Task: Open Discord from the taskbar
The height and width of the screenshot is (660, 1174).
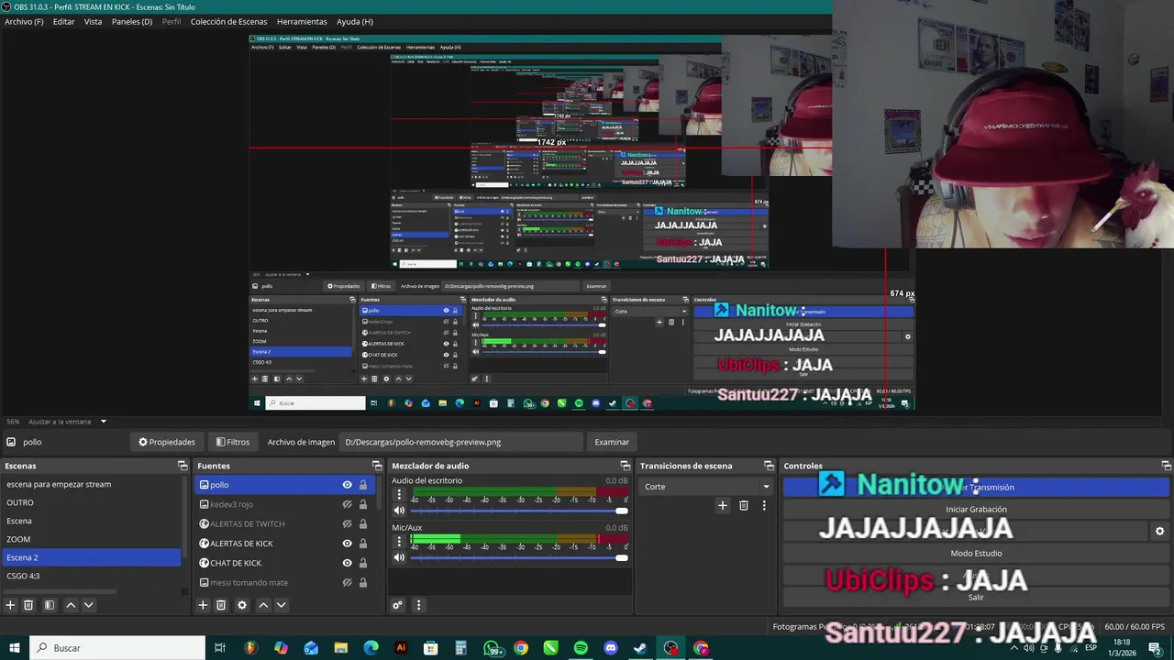Action: tap(611, 648)
